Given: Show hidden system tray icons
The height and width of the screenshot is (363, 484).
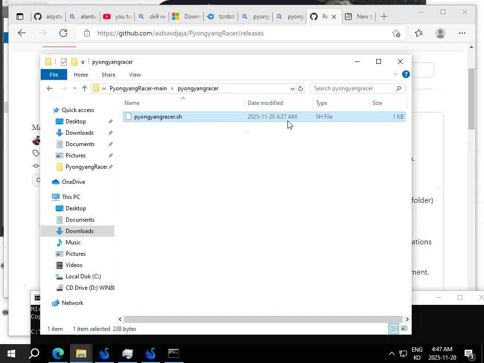Looking at the screenshot, I should click(x=391, y=354).
